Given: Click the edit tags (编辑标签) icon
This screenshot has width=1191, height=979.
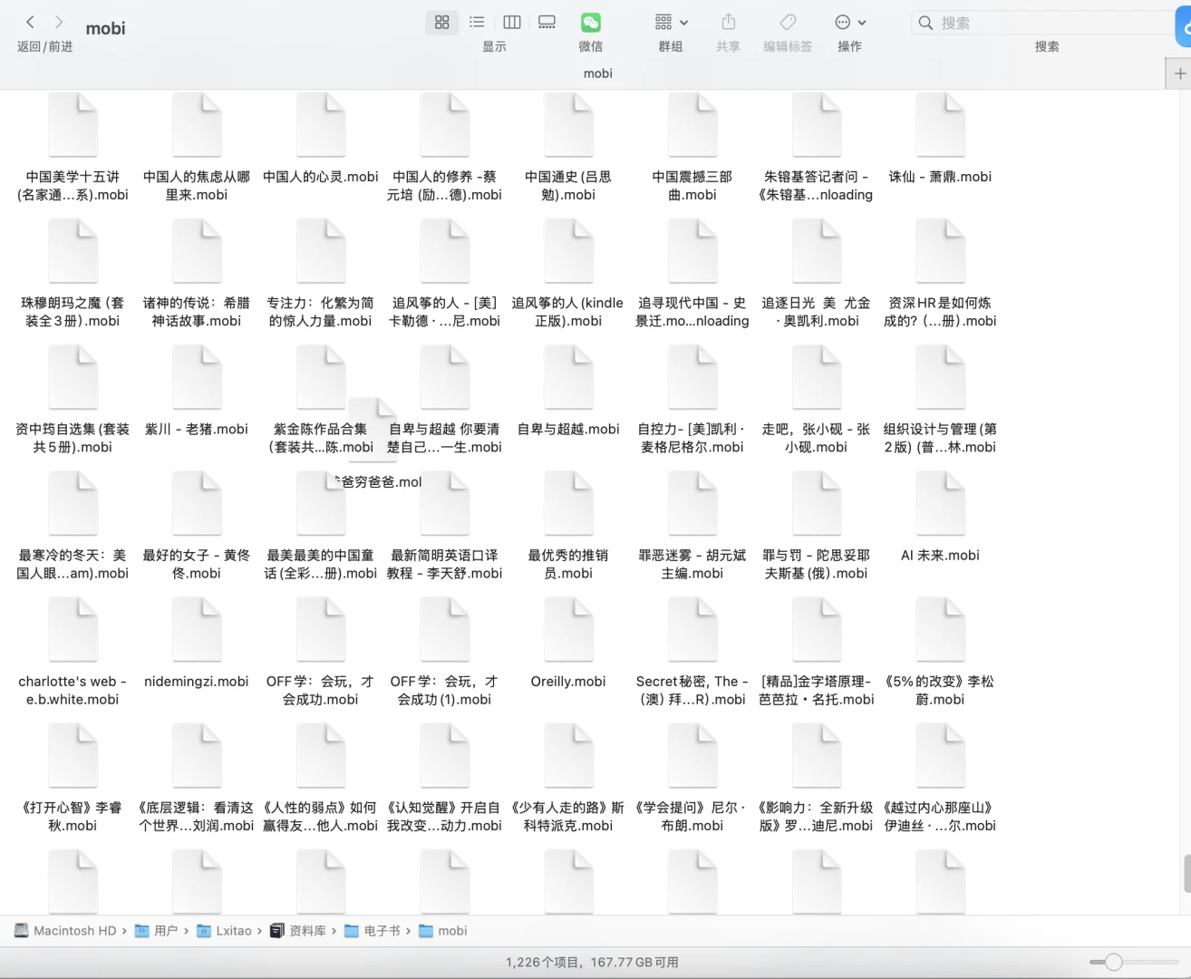Looking at the screenshot, I should coord(788,22).
